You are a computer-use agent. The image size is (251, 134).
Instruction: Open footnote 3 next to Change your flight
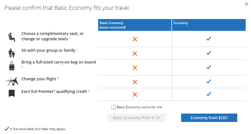[x=58, y=78]
